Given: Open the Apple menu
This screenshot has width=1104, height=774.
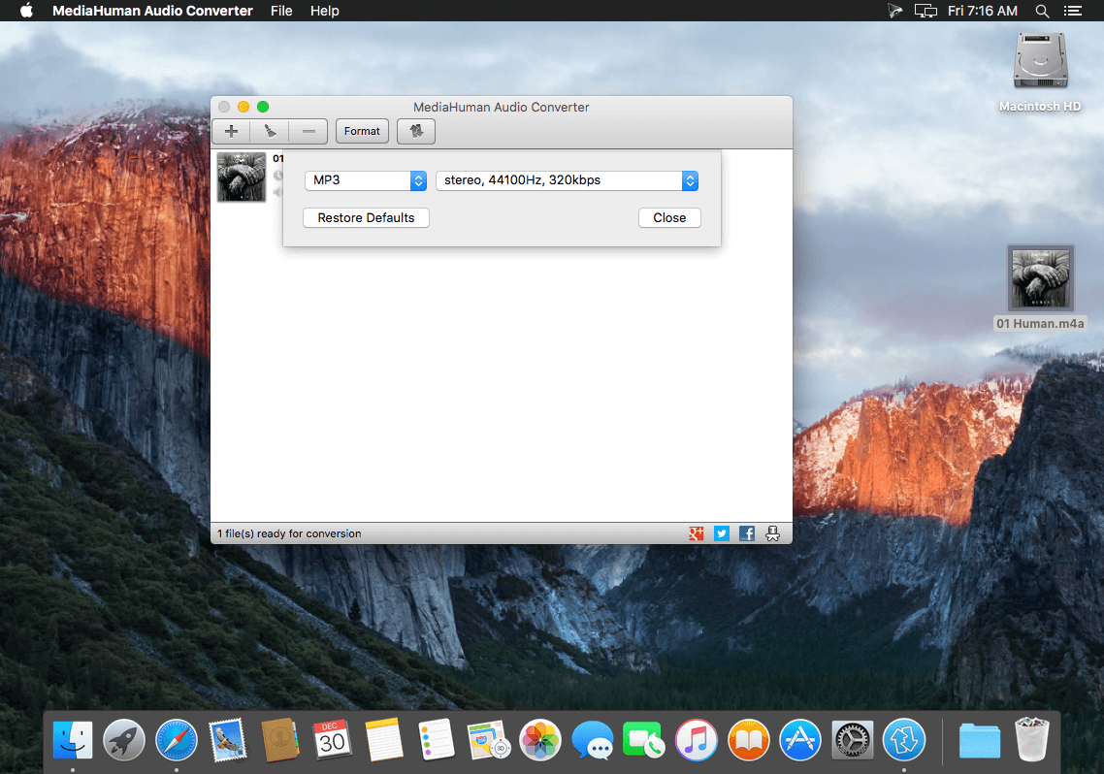Looking at the screenshot, I should coord(26,11).
